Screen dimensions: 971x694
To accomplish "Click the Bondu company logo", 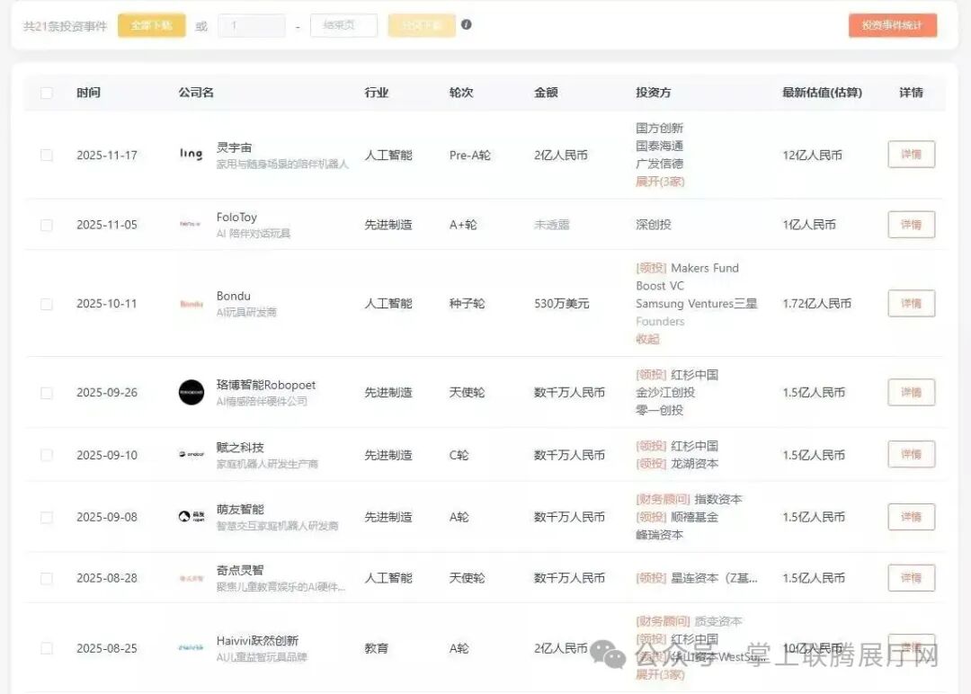I will click(x=192, y=304).
